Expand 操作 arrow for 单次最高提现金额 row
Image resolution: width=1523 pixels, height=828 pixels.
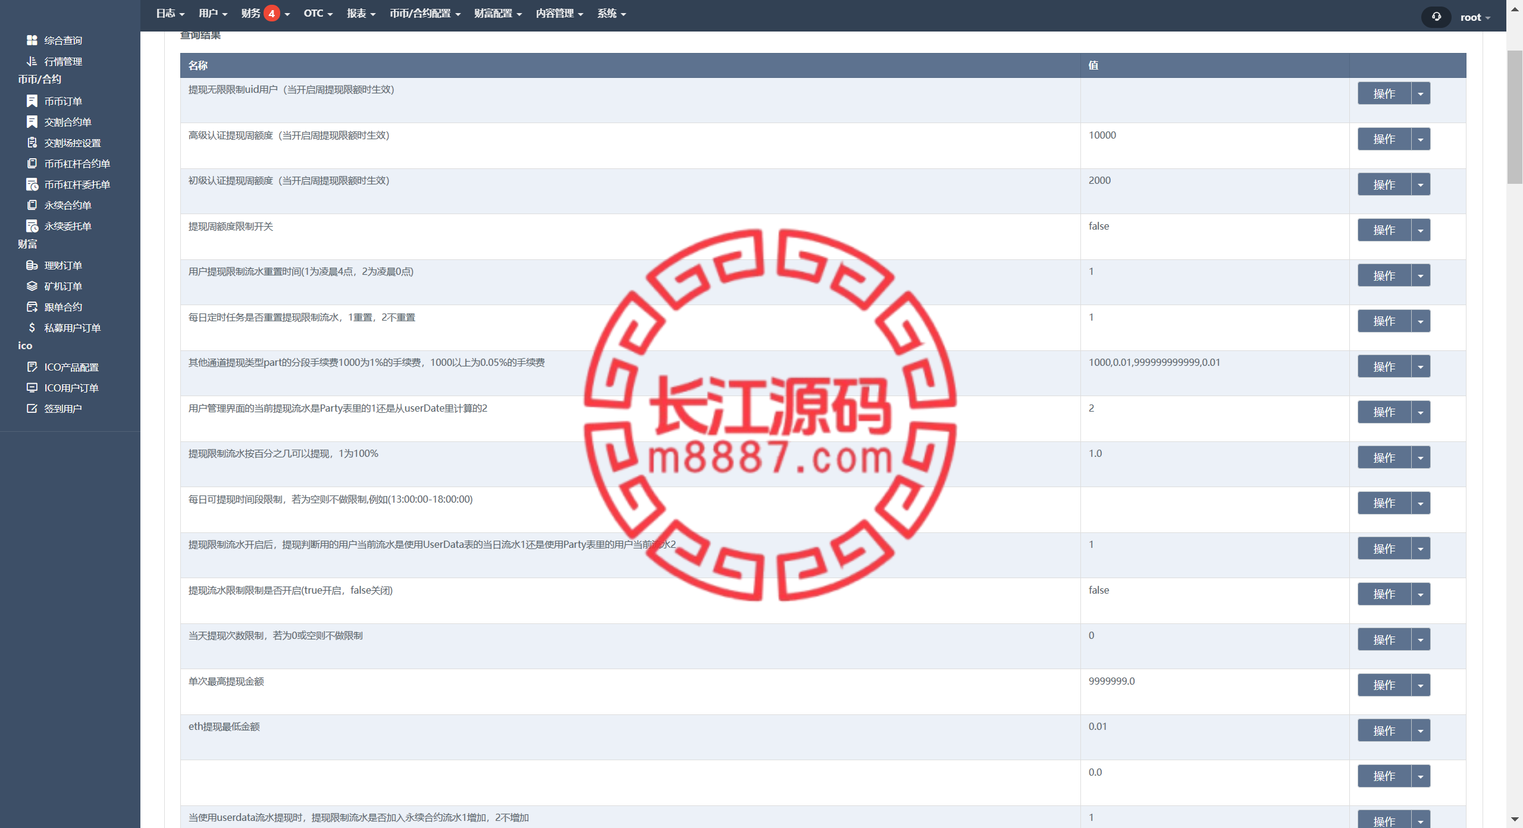click(1421, 685)
